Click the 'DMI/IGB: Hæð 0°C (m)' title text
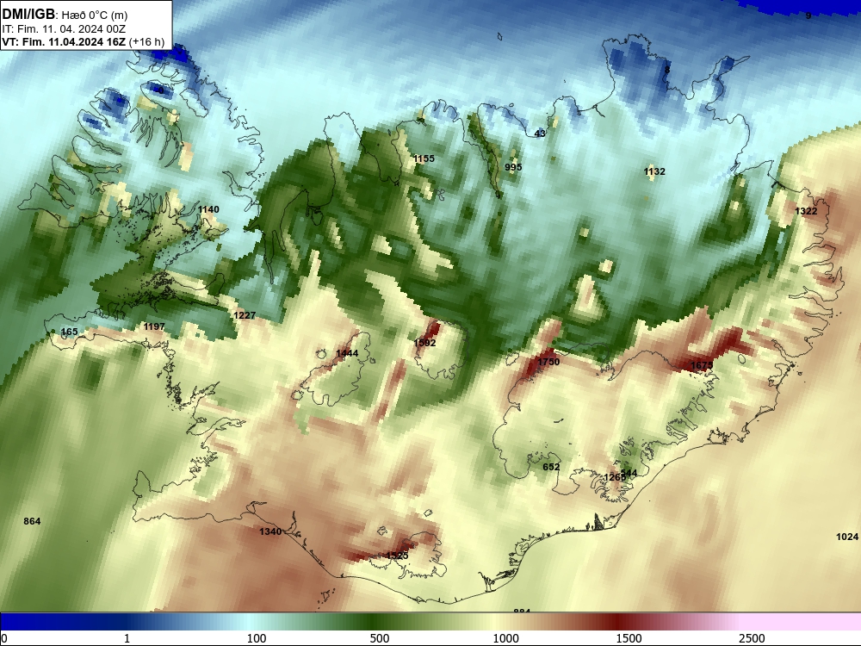 tap(65, 15)
